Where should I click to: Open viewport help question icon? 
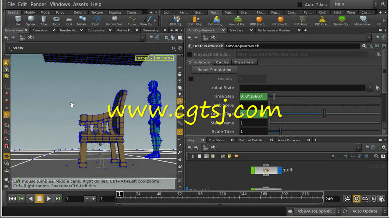click(x=180, y=48)
